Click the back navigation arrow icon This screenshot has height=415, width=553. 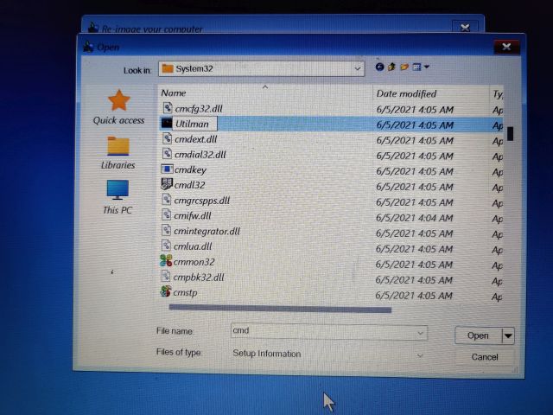379,67
